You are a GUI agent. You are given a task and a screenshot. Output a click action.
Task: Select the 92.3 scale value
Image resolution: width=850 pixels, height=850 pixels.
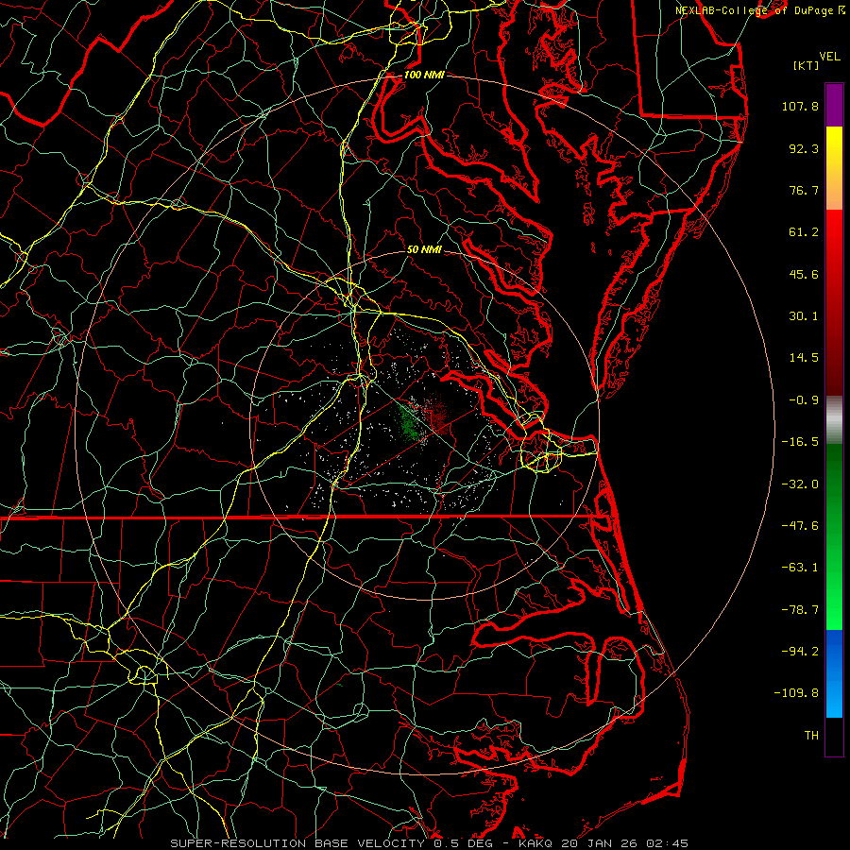click(804, 148)
